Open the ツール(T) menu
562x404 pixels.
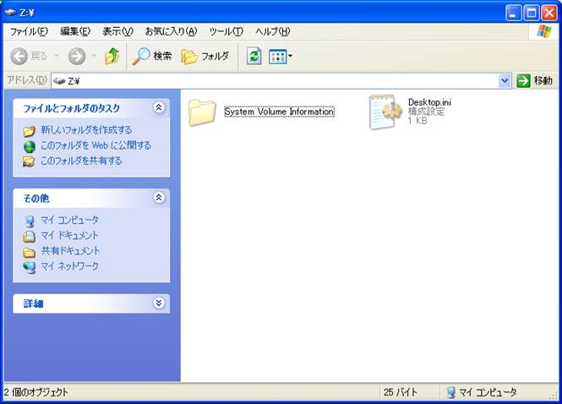226,31
